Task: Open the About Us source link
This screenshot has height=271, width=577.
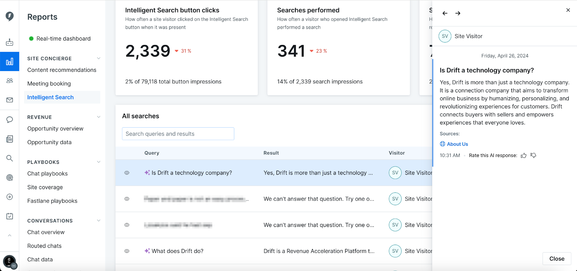Action: click(x=457, y=144)
